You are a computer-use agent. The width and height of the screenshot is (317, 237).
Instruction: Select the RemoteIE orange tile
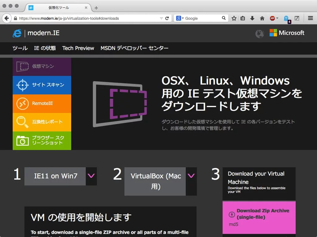click(42, 104)
